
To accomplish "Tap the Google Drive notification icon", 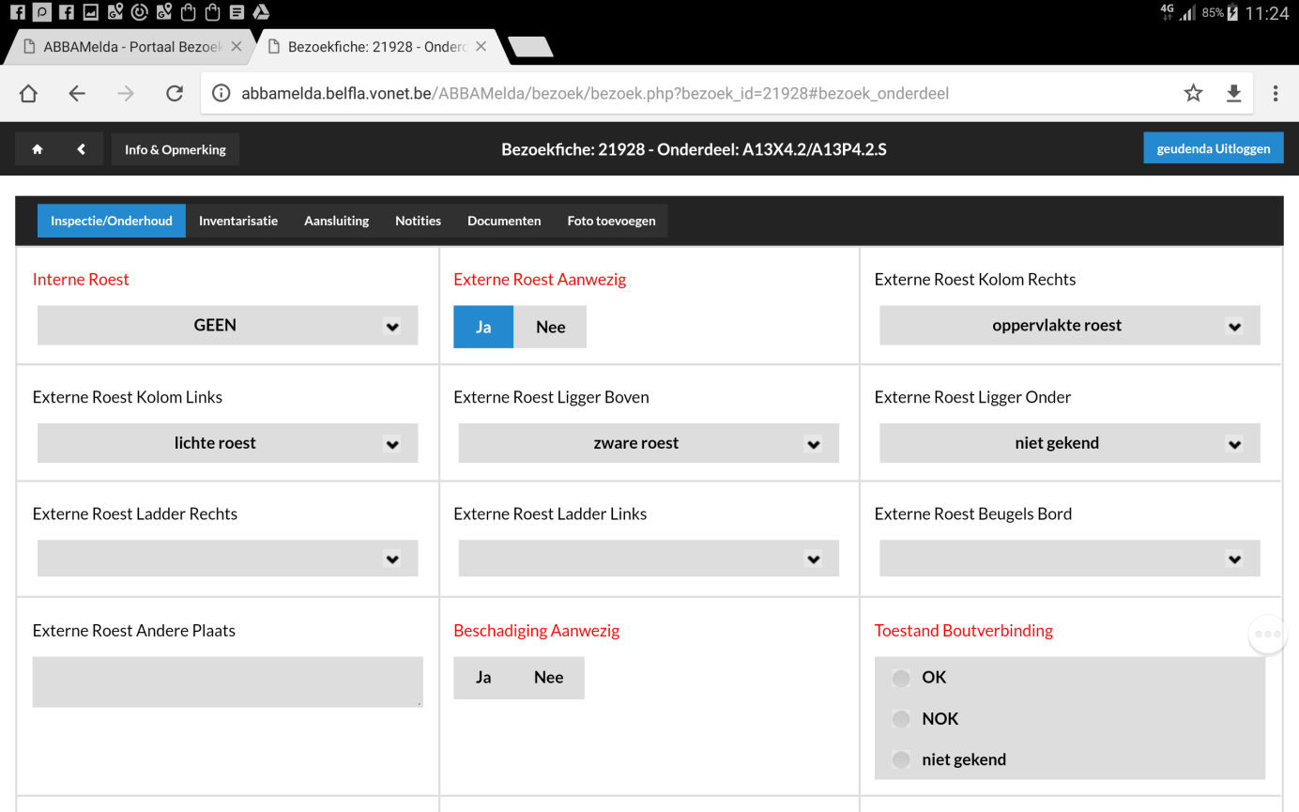I will pyautogui.click(x=262, y=12).
